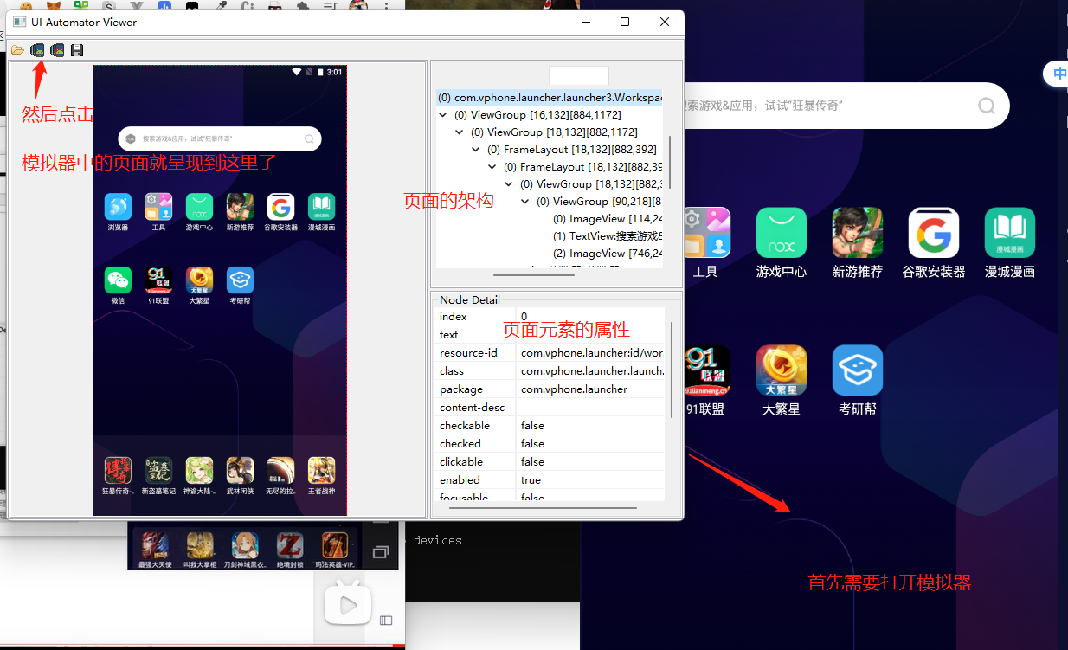
Task: Select 新游推荐 icon in viewer screenshot
Action: point(240,207)
